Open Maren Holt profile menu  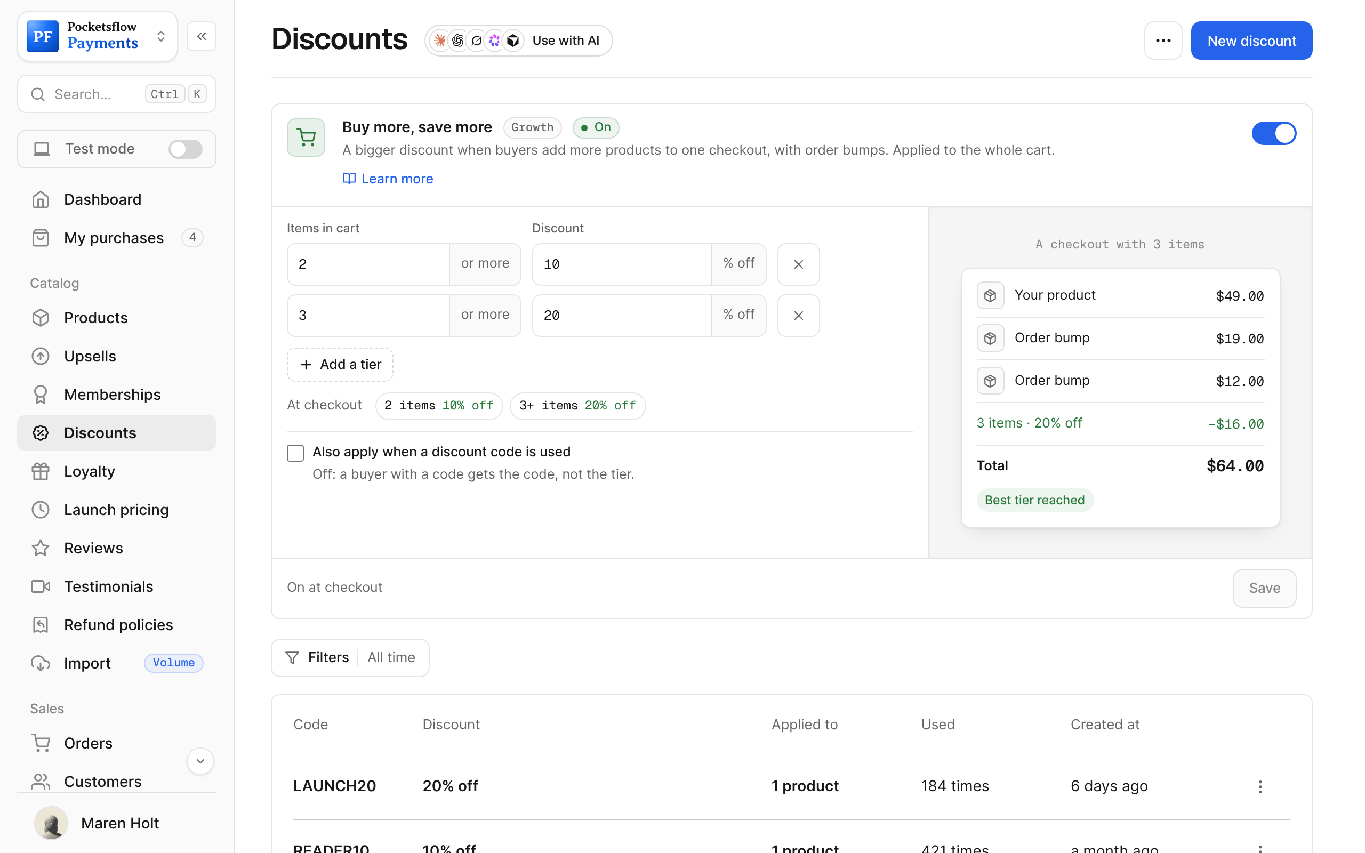(117, 823)
